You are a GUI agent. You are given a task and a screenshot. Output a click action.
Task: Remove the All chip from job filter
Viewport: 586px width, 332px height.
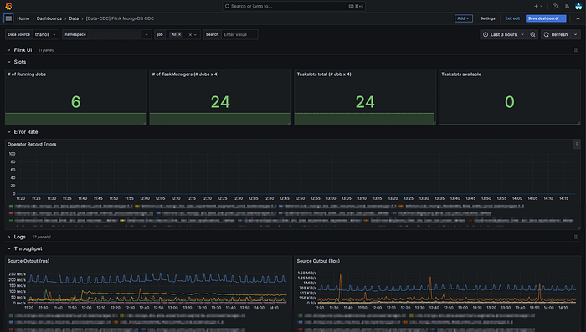(179, 34)
